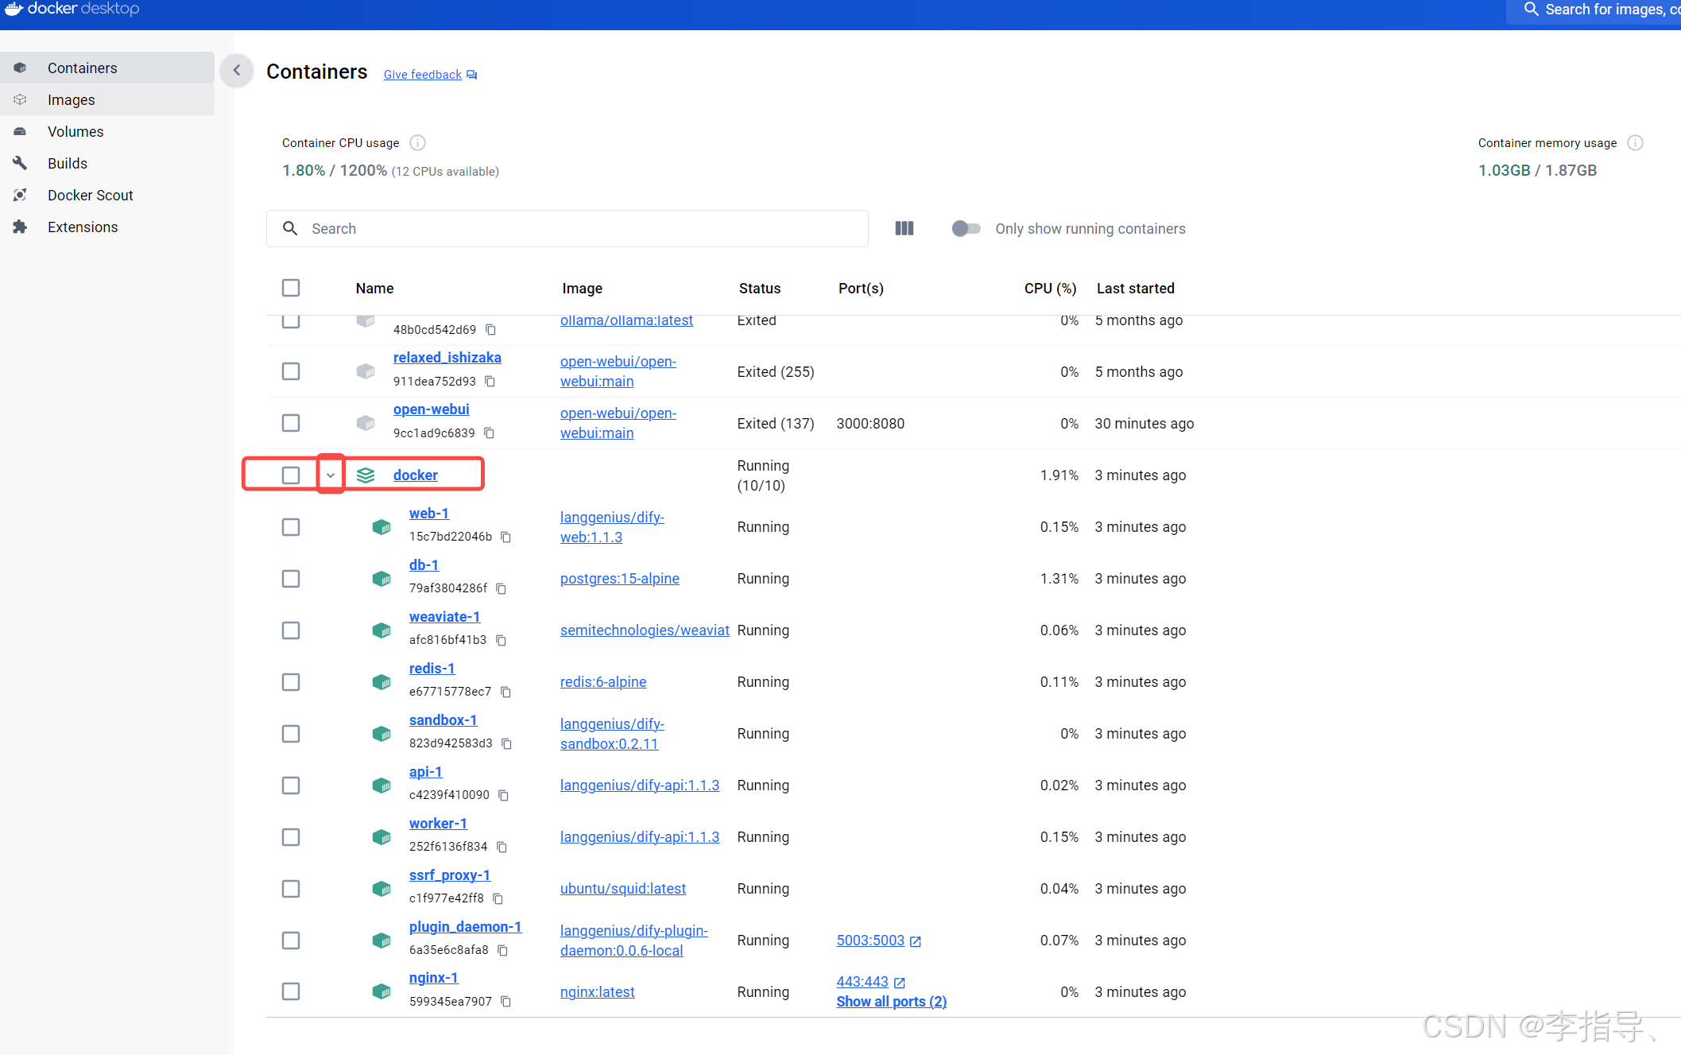Collapse the left sidebar arrow
The width and height of the screenshot is (1681, 1055).
[237, 71]
